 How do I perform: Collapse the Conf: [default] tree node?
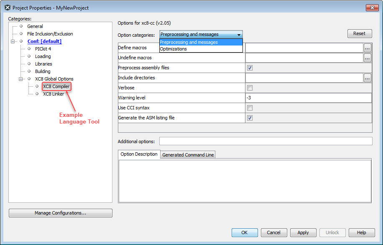13,41
